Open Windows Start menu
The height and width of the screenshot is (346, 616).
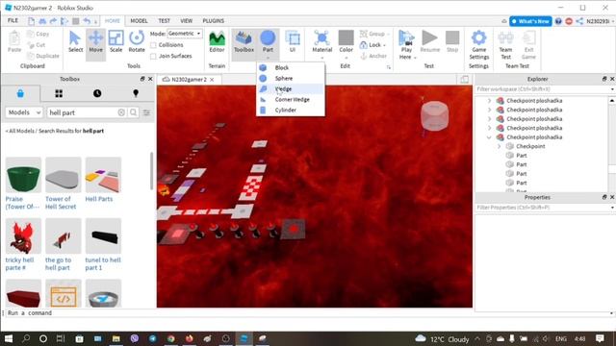[9, 338]
